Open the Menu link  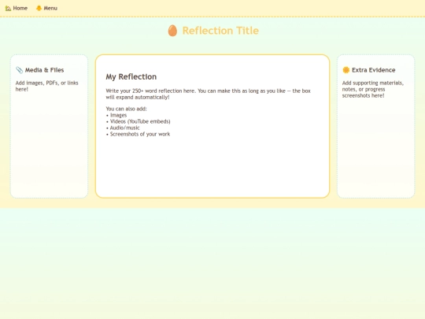[46, 8]
